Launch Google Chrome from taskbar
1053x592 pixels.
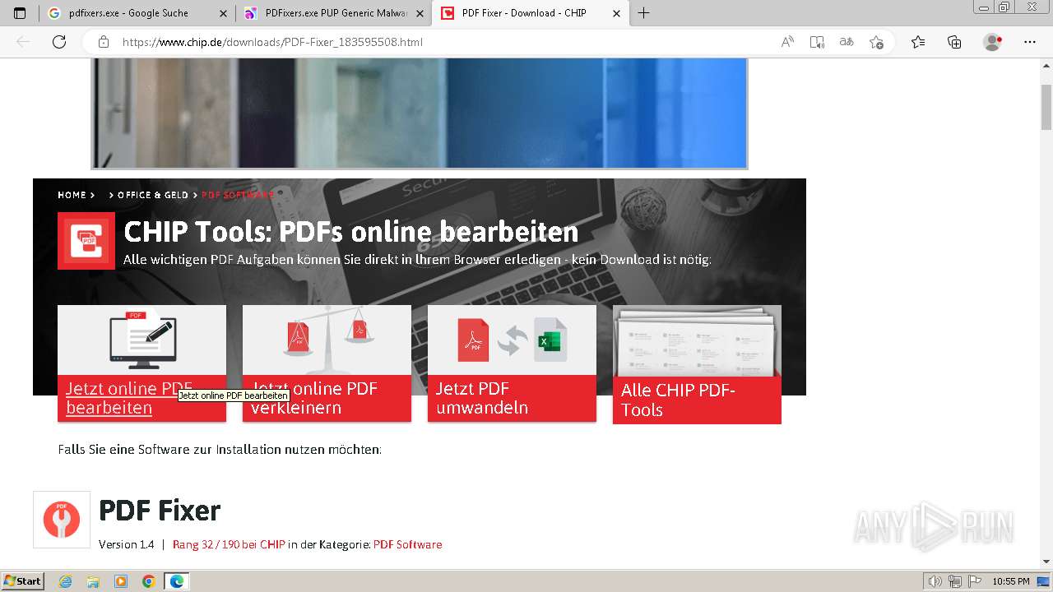149,581
